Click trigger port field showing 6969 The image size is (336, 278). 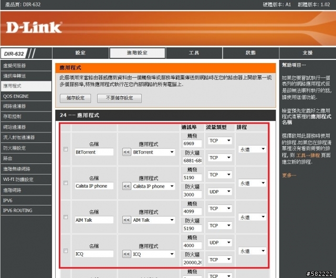pos(192,143)
